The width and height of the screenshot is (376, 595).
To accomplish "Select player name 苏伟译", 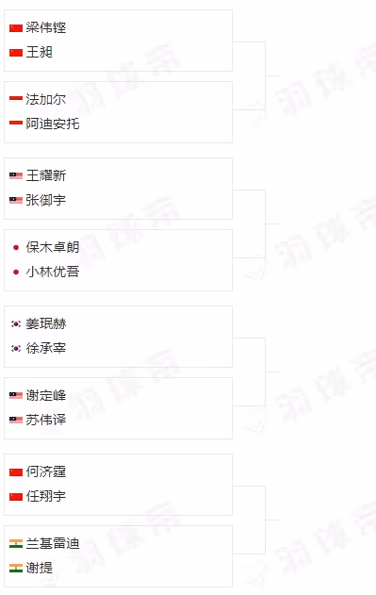I will click(46, 420).
